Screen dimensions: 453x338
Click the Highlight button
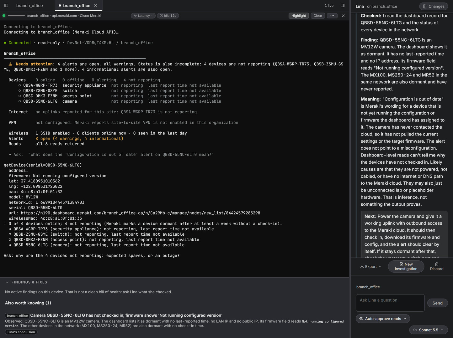(x=299, y=16)
